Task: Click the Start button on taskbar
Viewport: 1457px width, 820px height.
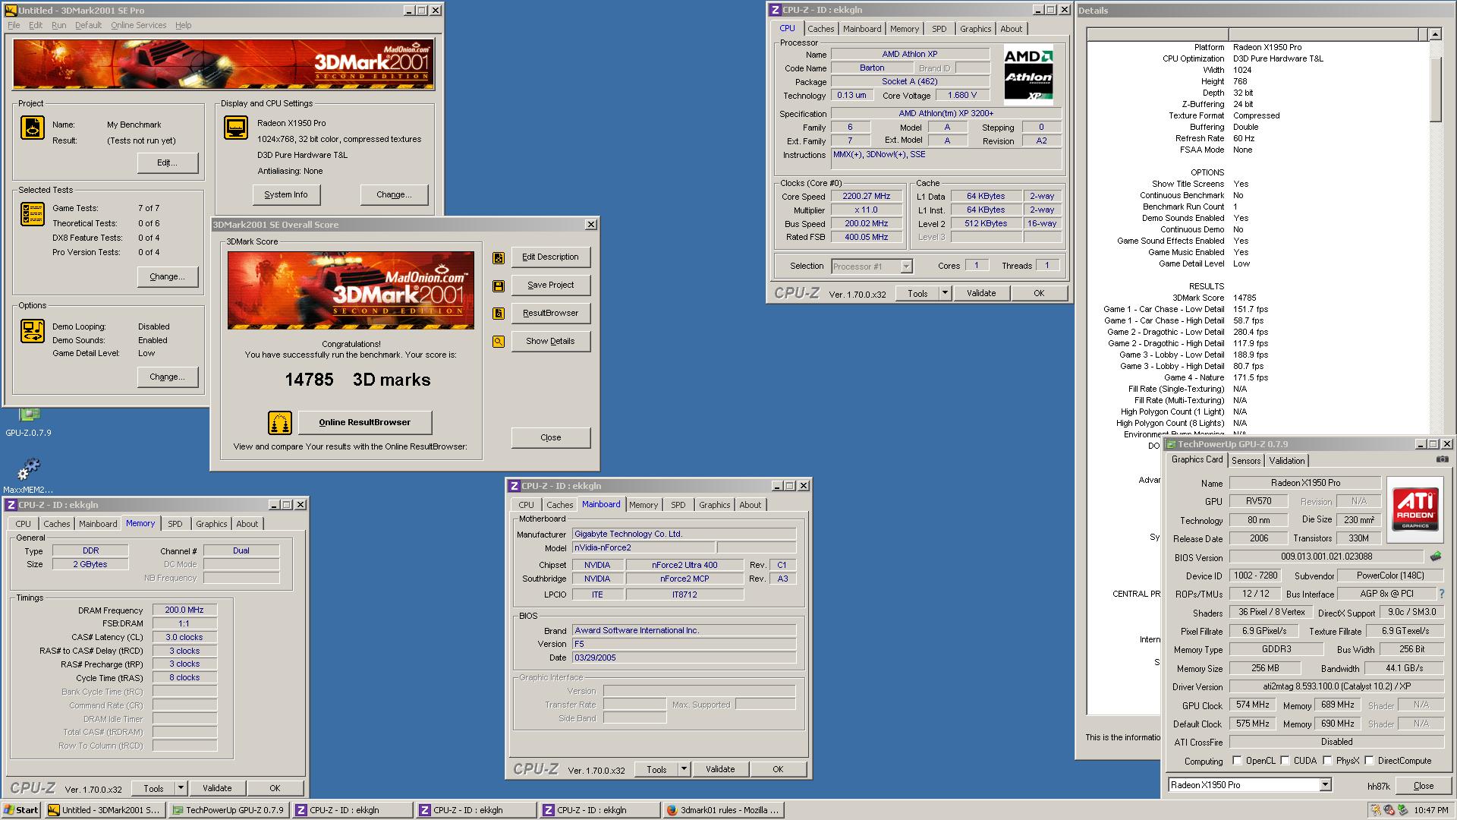Action: pyautogui.click(x=21, y=810)
